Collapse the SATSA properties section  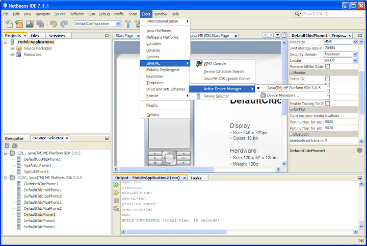(291, 110)
